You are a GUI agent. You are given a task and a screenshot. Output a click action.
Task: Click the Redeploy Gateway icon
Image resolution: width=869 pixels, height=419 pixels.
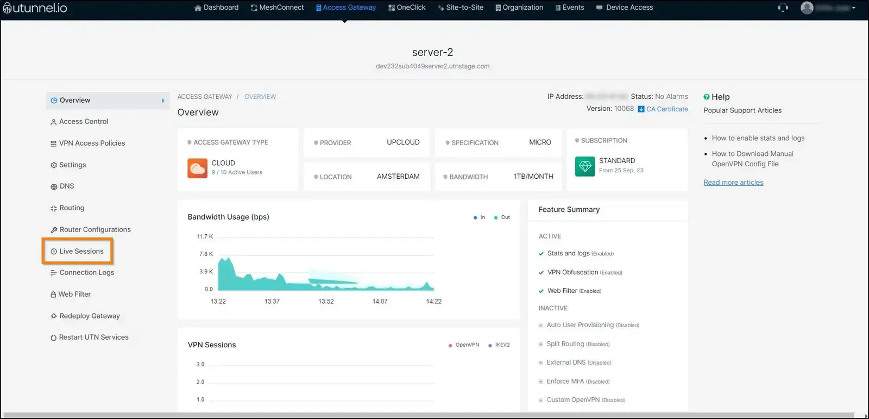click(54, 316)
